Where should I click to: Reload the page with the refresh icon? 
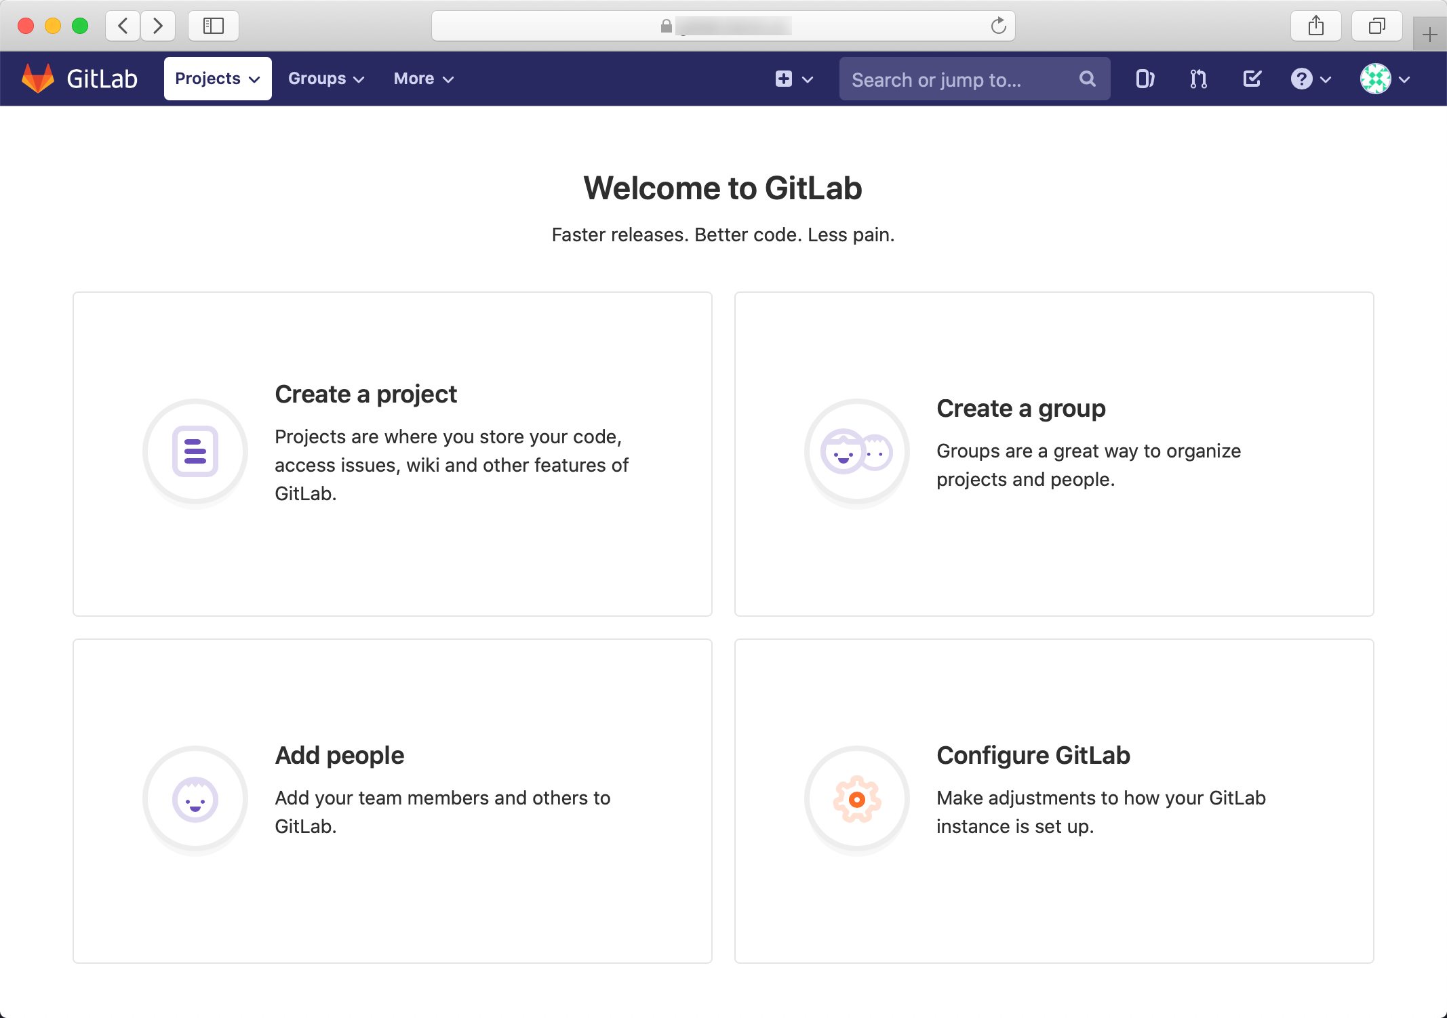point(998,26)
